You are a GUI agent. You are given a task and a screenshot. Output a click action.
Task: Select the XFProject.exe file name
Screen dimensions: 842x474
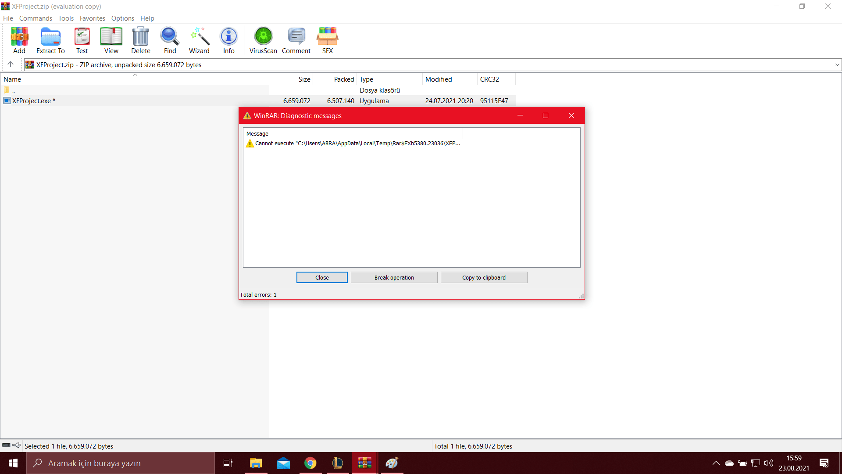34,101
